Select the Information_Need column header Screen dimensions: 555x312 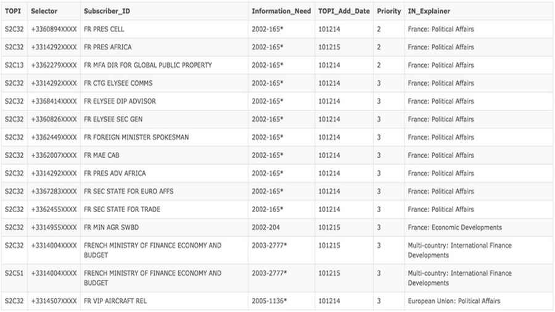pyautogui.click(x=281, y=11)
